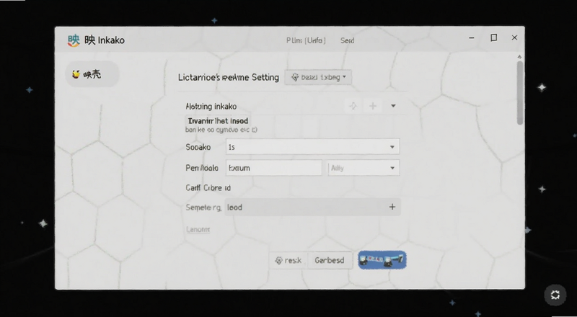This screenshot has width=577, height=317.
Task: Select the 'Tvanirr lhet insod' highlighted text
Action: [218, 120]
